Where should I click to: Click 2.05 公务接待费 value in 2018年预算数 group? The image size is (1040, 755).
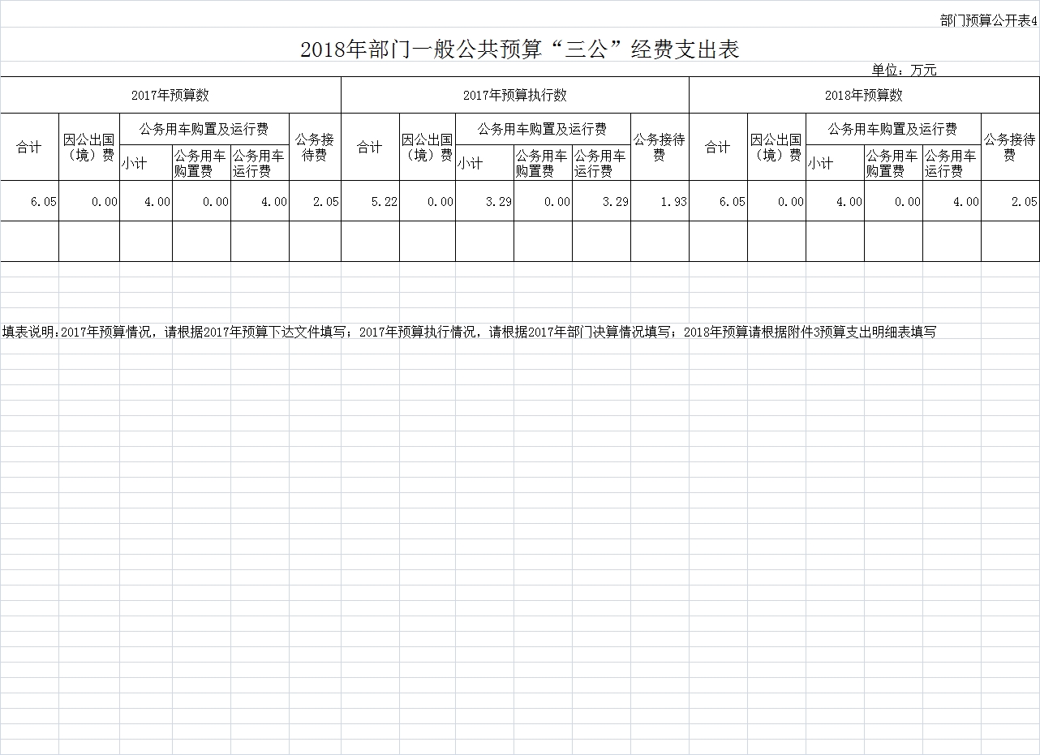pyautogui.click(x=1010, y=201)
